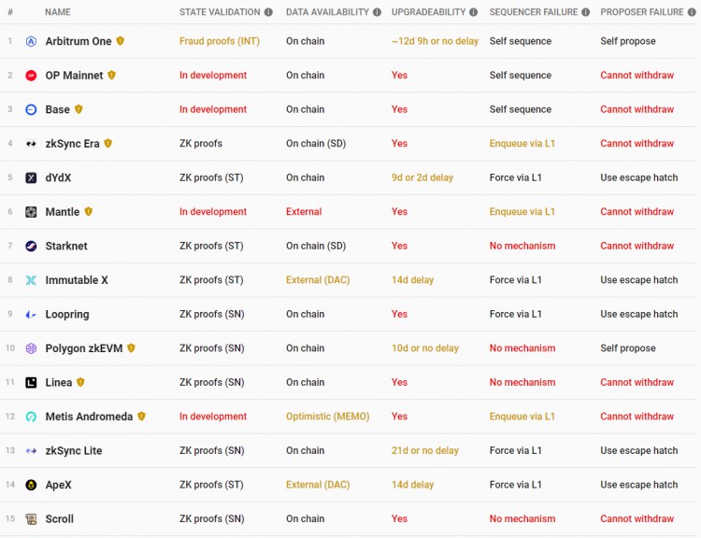Click the info icon beside State Validation

pos(268,12)
